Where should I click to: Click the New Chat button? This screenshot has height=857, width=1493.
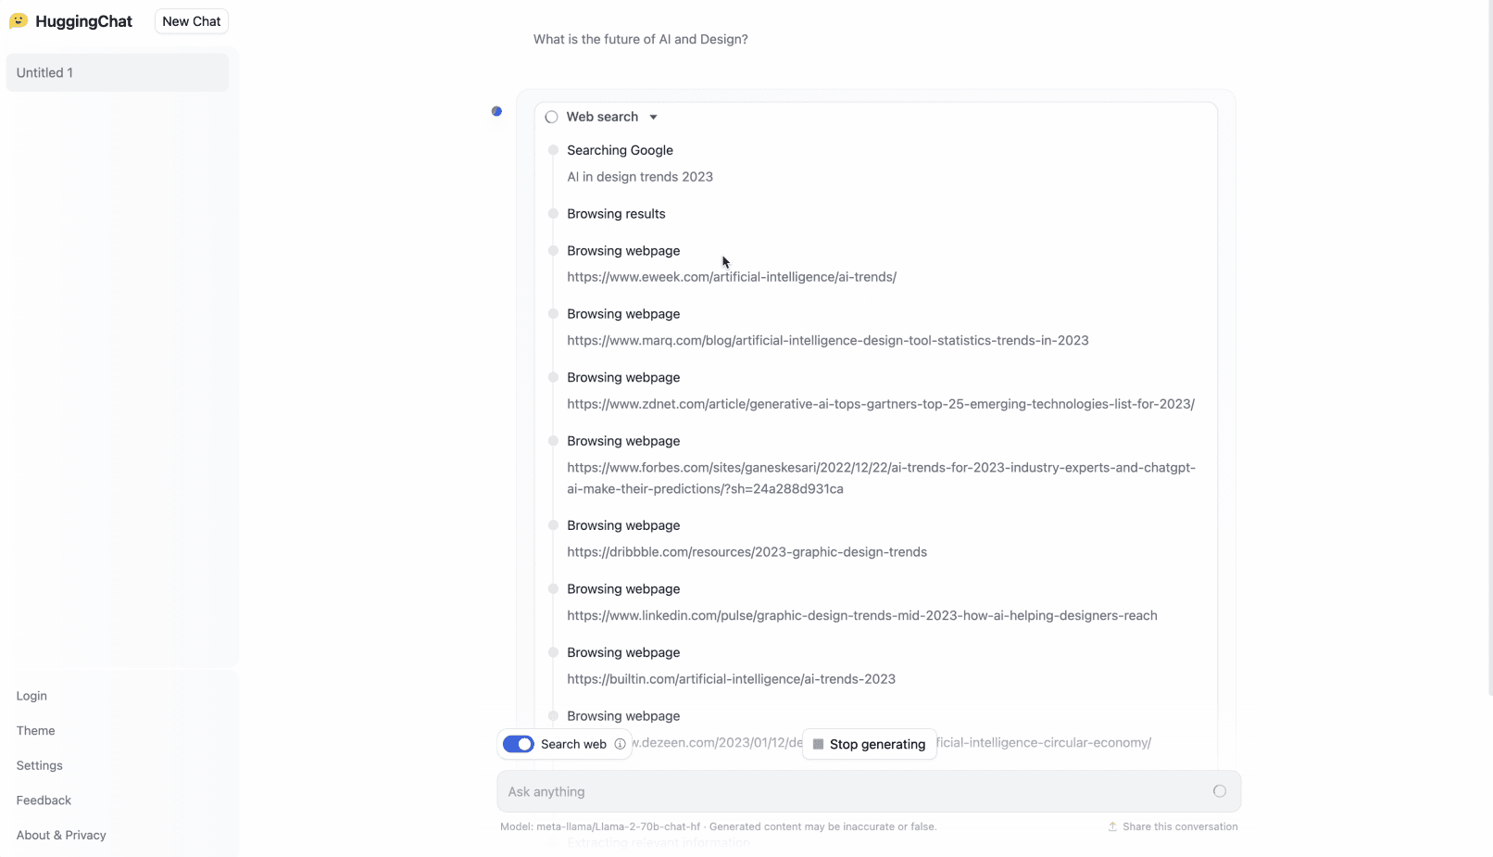[x=191, y=20]
